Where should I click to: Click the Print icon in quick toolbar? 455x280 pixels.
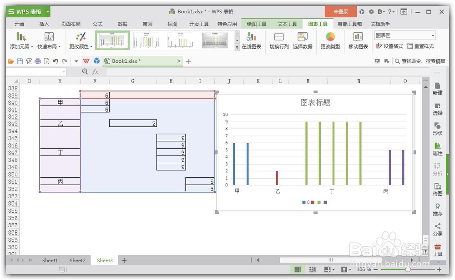coord(38,61)
